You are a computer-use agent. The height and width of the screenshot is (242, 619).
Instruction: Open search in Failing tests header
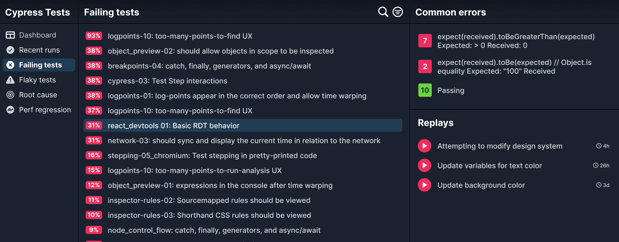383,12
